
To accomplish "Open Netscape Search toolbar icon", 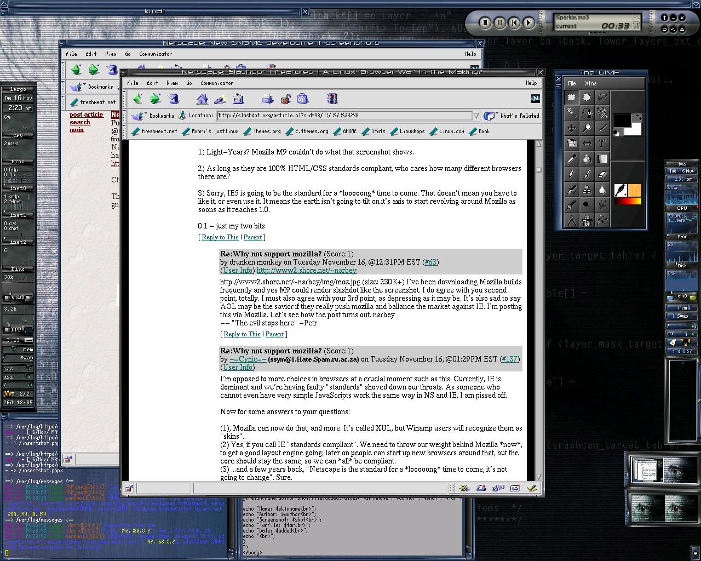I will click(220, 99).
